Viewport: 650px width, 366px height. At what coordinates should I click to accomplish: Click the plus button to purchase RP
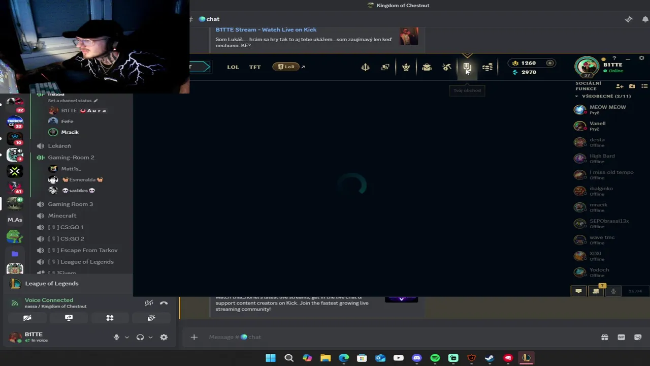point(550,63)
